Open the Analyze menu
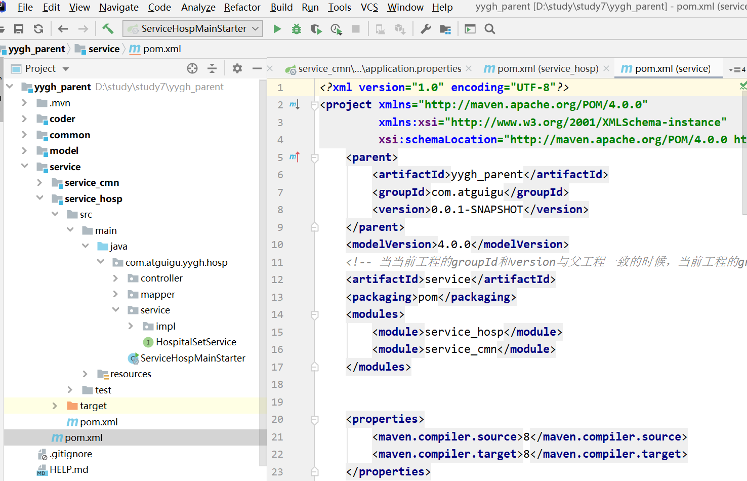 point(198,7)
